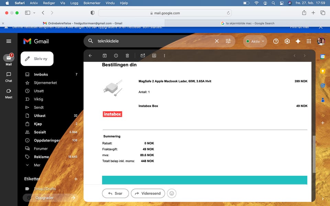Viewport: 330px width, 206px height.
Task: Open Safari share button
Action: click(304, 13)
